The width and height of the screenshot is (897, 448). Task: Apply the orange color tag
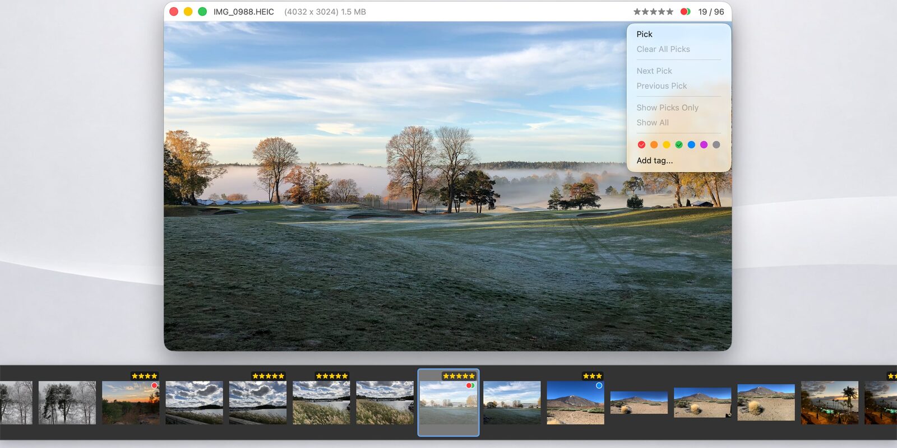click(x=654, y=144)
